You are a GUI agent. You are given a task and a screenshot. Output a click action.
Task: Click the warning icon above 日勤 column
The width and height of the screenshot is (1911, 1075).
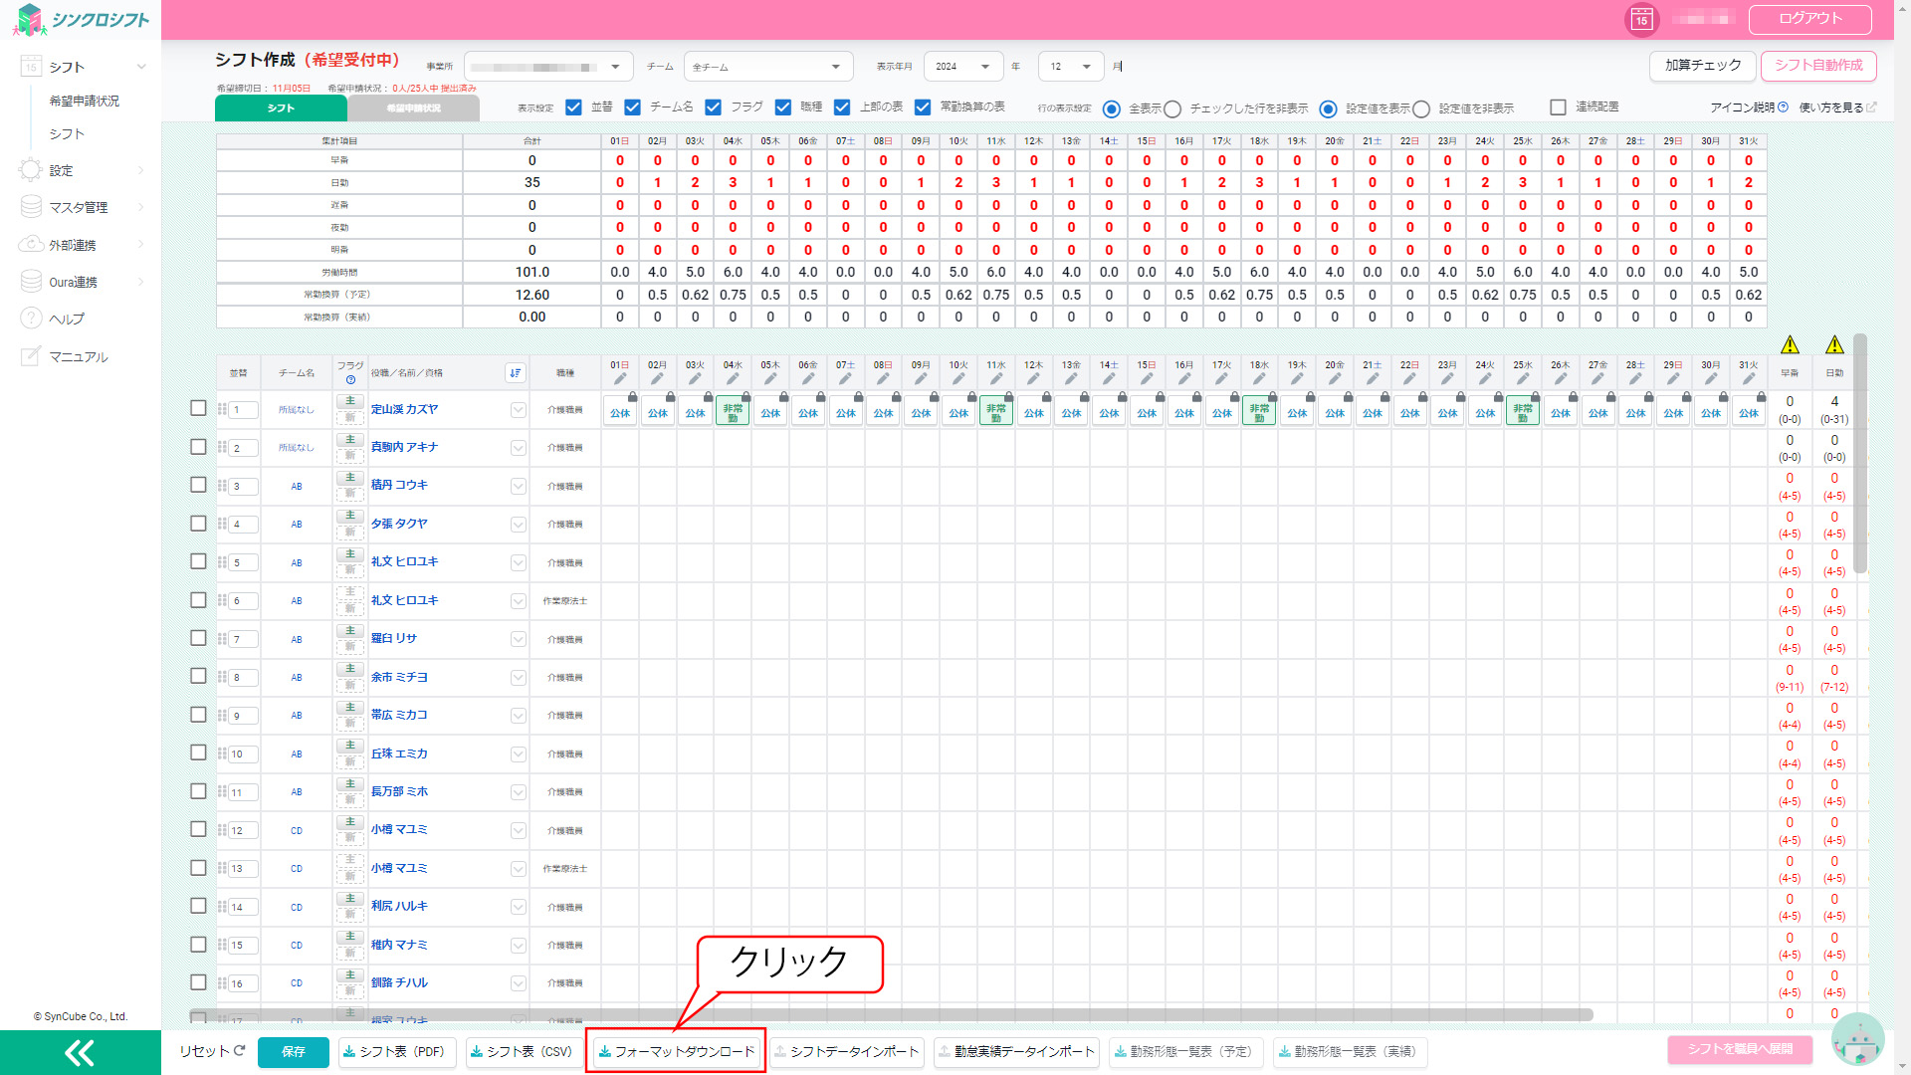[x=1834, y=345]
